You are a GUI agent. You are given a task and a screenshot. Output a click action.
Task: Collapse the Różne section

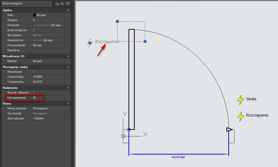pyautogui.click(x=68, y=104)
